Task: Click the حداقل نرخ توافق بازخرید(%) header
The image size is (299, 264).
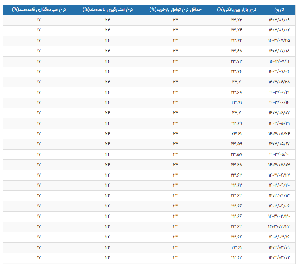Action: 175,10
